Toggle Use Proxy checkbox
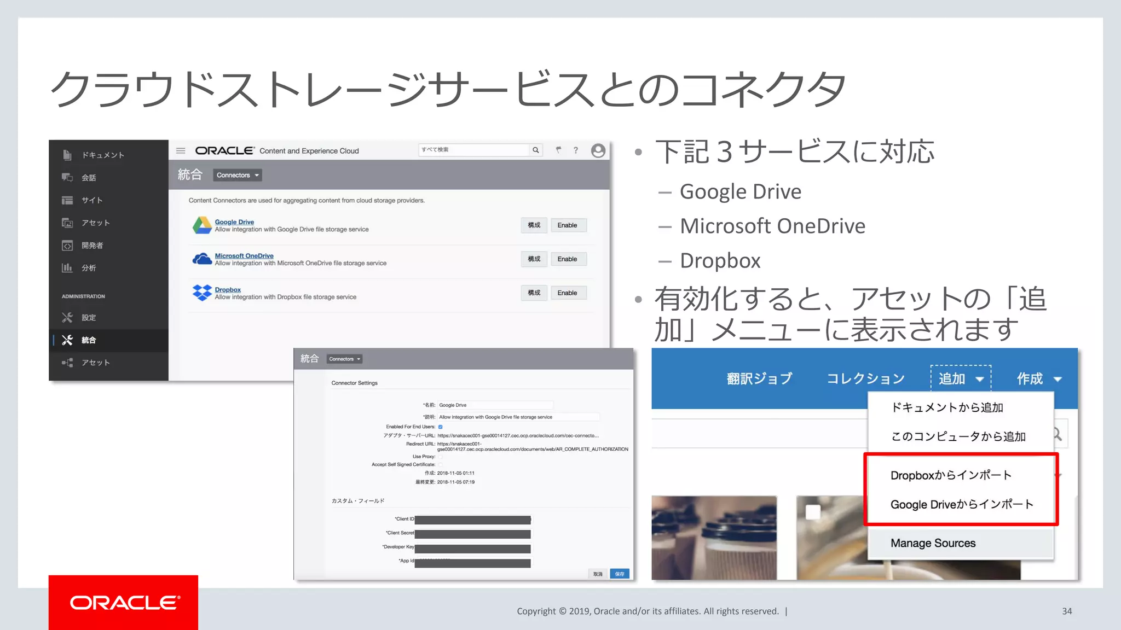 click(x=440, y=457)
